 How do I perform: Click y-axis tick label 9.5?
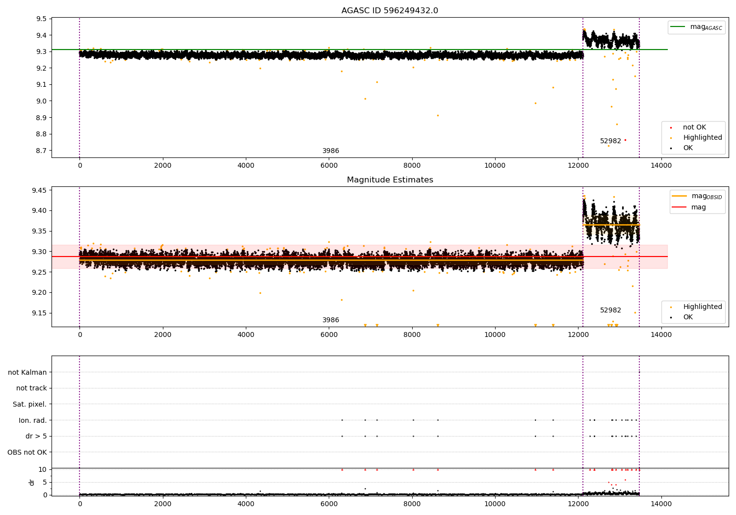41,19
